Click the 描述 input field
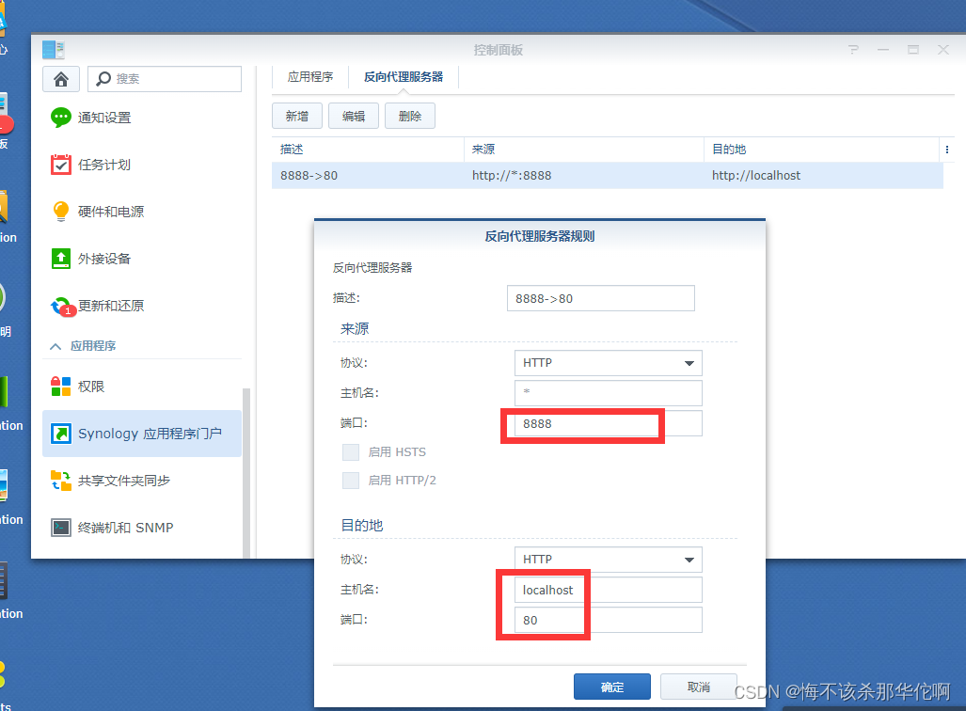Viewport: 966px width, 711px height. (601, 298)
